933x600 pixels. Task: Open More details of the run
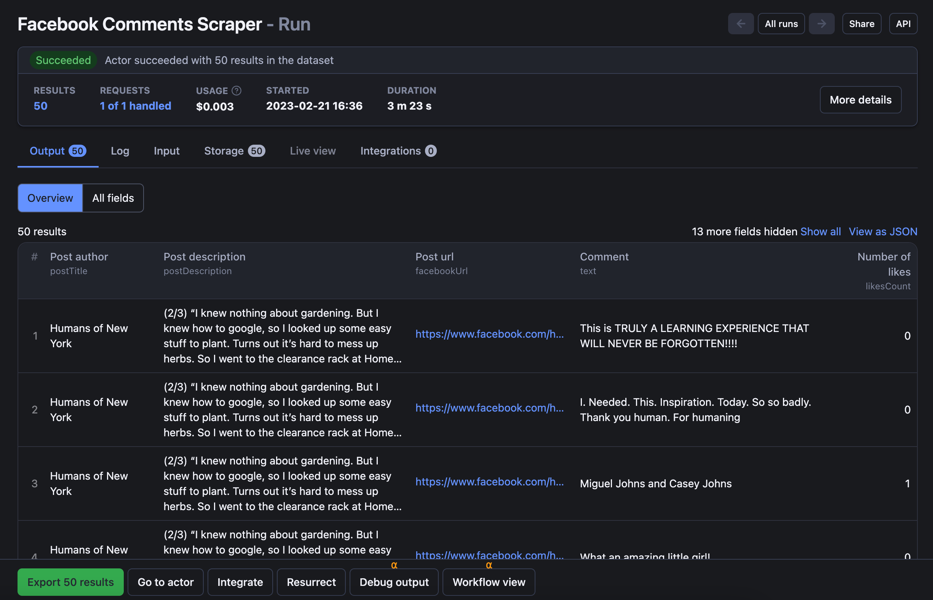click(860, 100)
